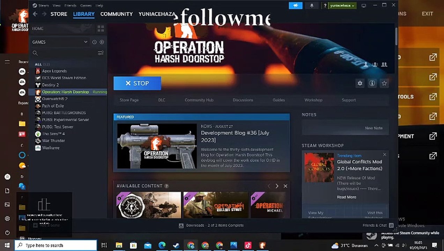Click the Steam announcements megaphone icon
The image size is (444, 251).
coord(295,6)
